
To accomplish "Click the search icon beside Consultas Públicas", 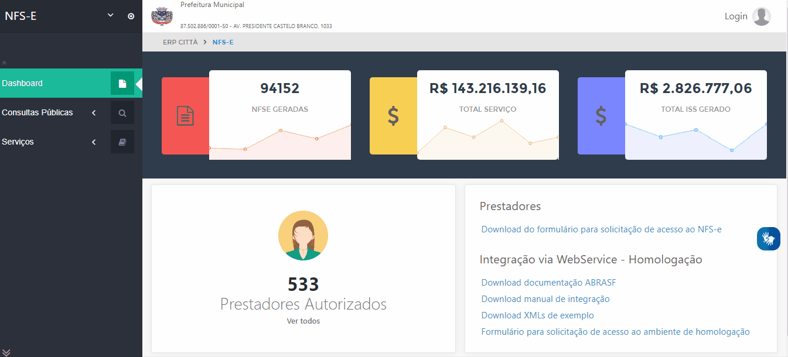I will coord(122,112).
